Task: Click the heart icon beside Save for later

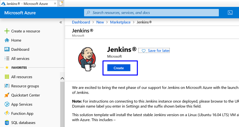Action: (x=143, y=51)
